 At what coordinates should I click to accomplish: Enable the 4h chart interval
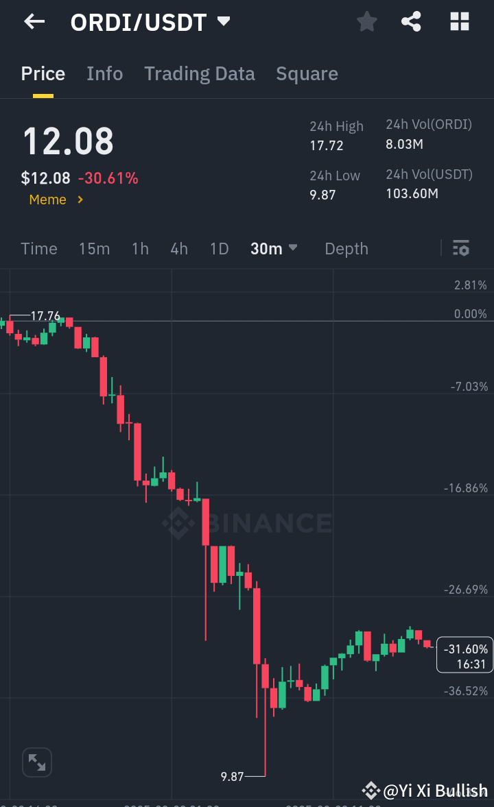click(x=179, y=248)
